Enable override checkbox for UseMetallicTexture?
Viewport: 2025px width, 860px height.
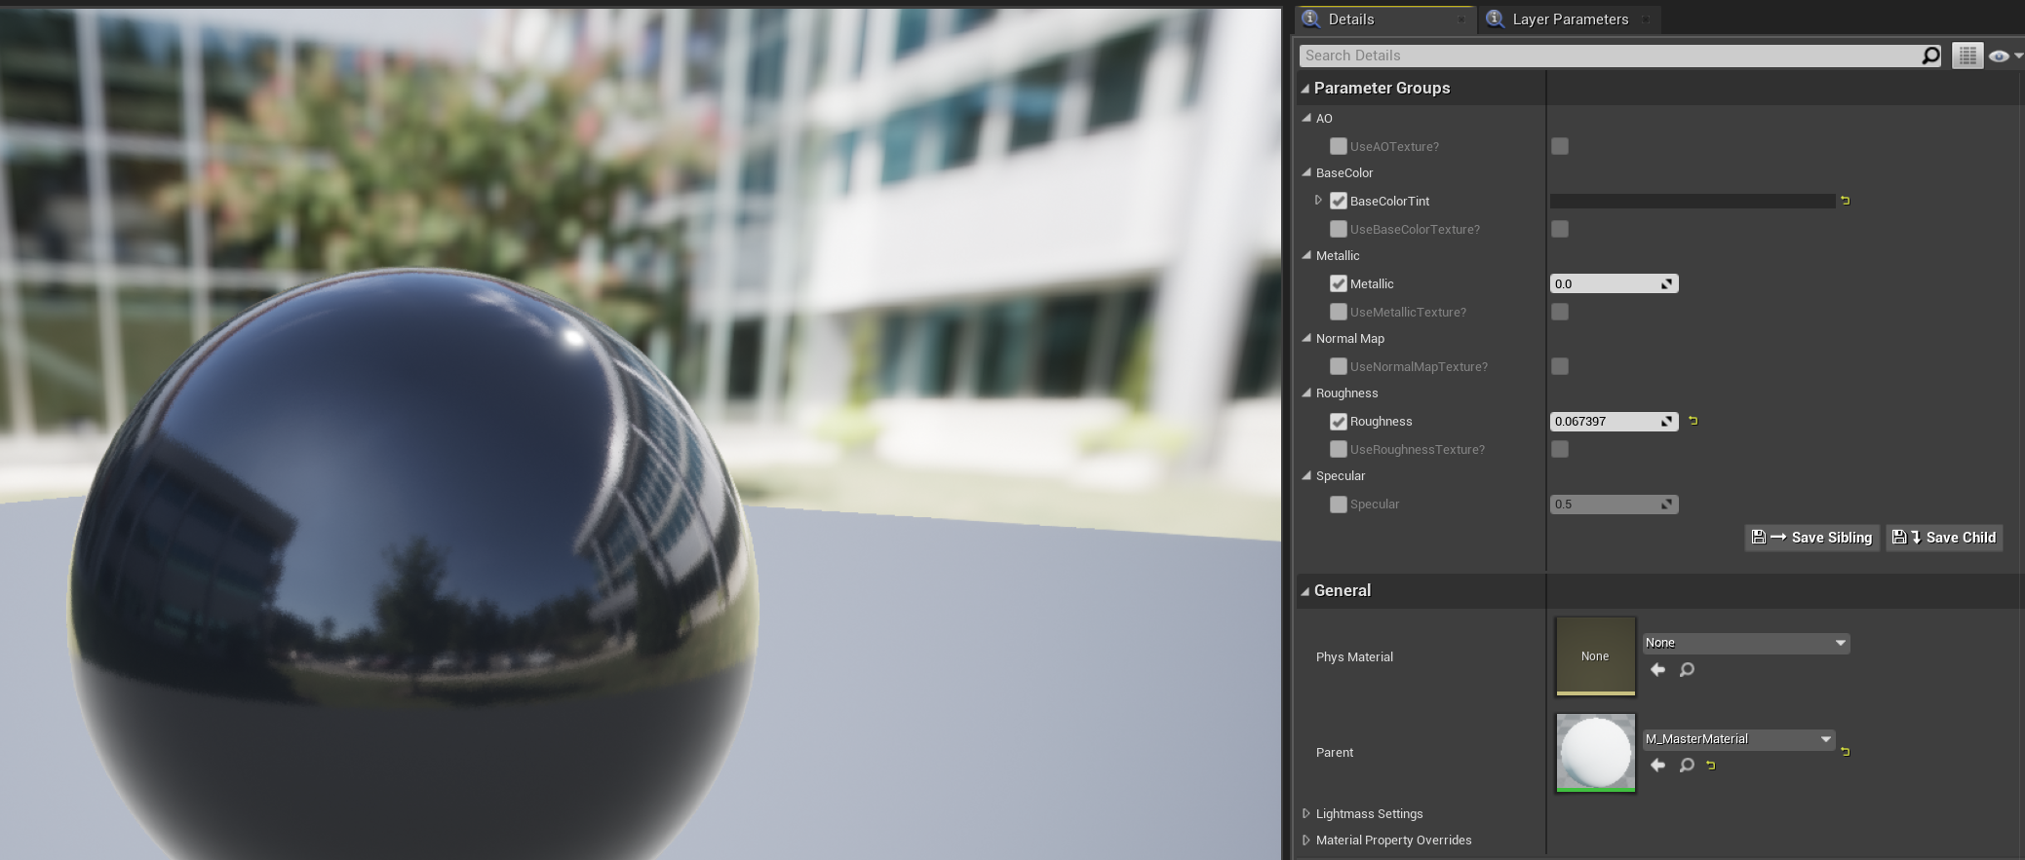(1339, 312)
